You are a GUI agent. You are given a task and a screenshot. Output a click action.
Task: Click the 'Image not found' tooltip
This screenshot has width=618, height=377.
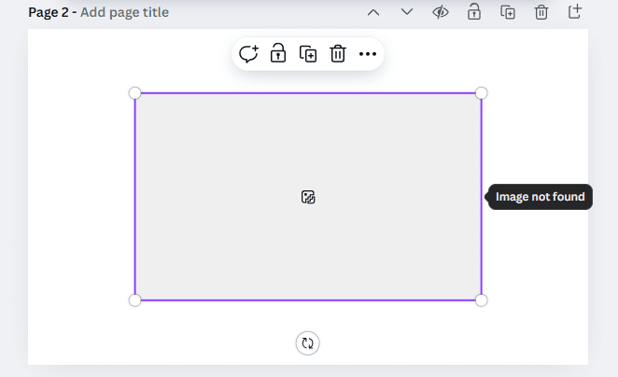click(541, 197)
